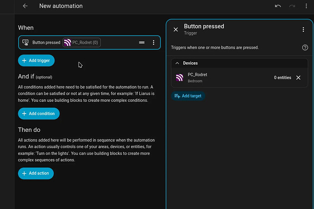The height and width of the screenshot is (209, 314).
Task: Select the Button pressed trigger row
Action: 89,42
